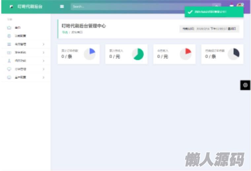Viewport: 251px width, 171px height.
Task: Click the label above the green chart card value
Action: (x=116, y=51)
